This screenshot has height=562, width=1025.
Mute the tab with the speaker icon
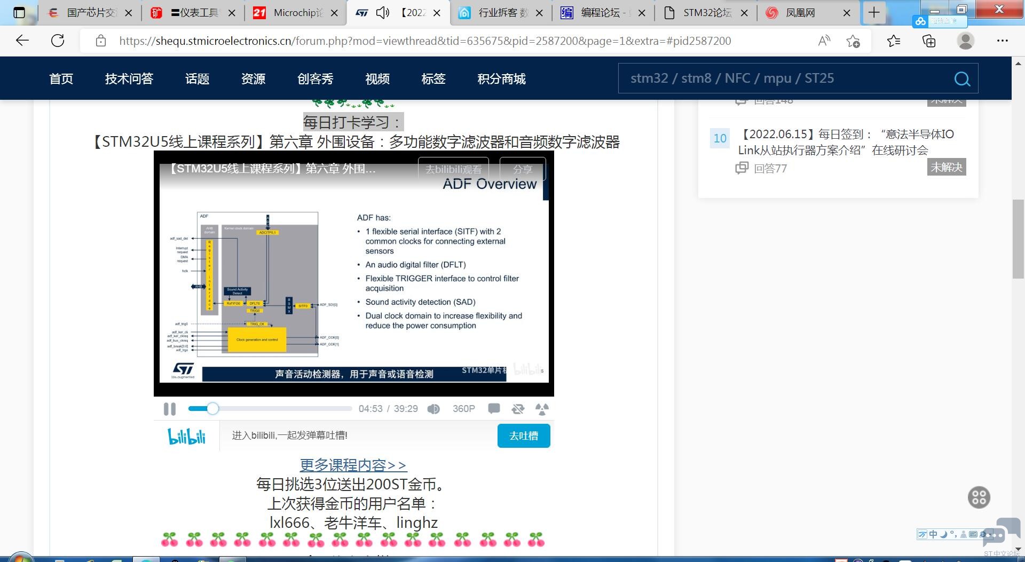click(x=383, y=13)
